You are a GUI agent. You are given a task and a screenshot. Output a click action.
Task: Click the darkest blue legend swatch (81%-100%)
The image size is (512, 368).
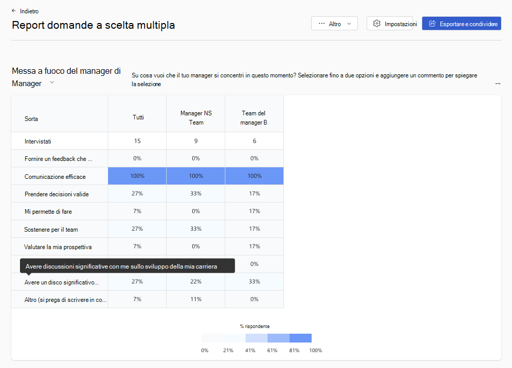tap(300, 338)
